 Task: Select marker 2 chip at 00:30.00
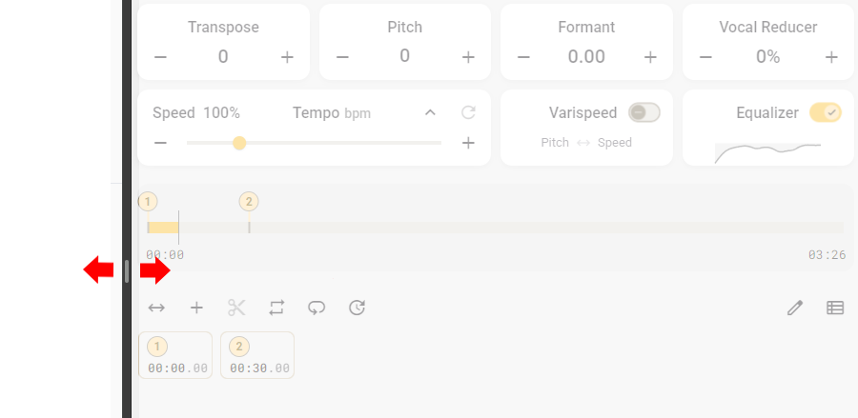(x=257, y=356)
